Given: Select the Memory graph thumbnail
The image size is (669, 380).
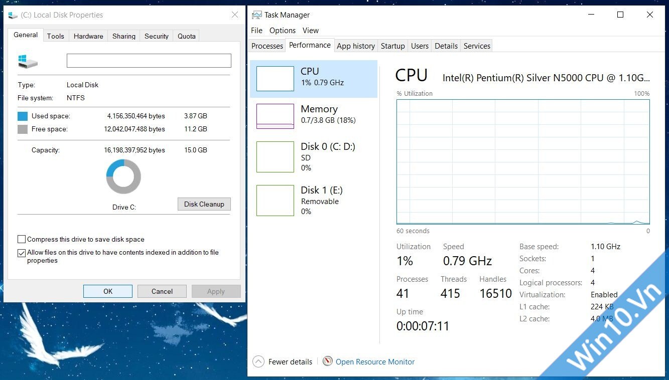Looking at the screenshot, I should point(275,116).
